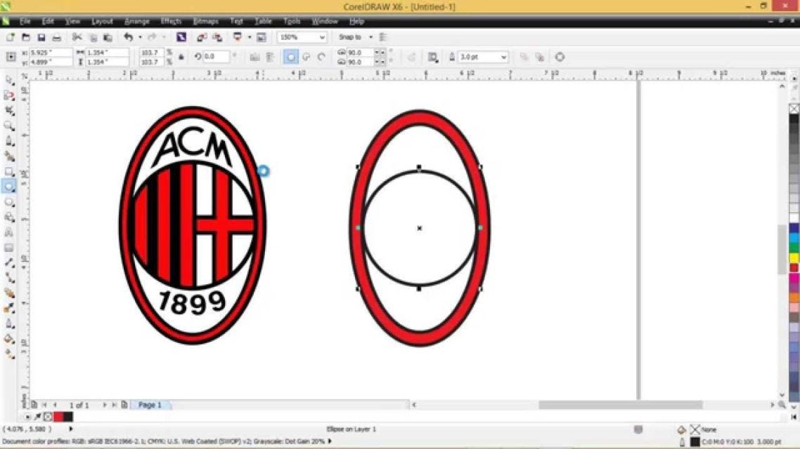Select the Pick tool
Screen dimensions: 800x449
(x=9, y=77)
